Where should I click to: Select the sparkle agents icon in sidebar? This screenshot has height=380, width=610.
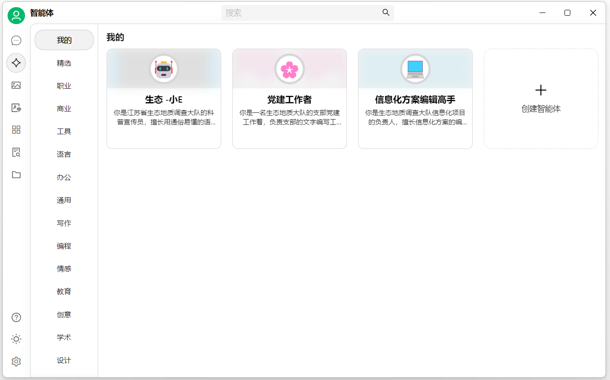[16, 63]
